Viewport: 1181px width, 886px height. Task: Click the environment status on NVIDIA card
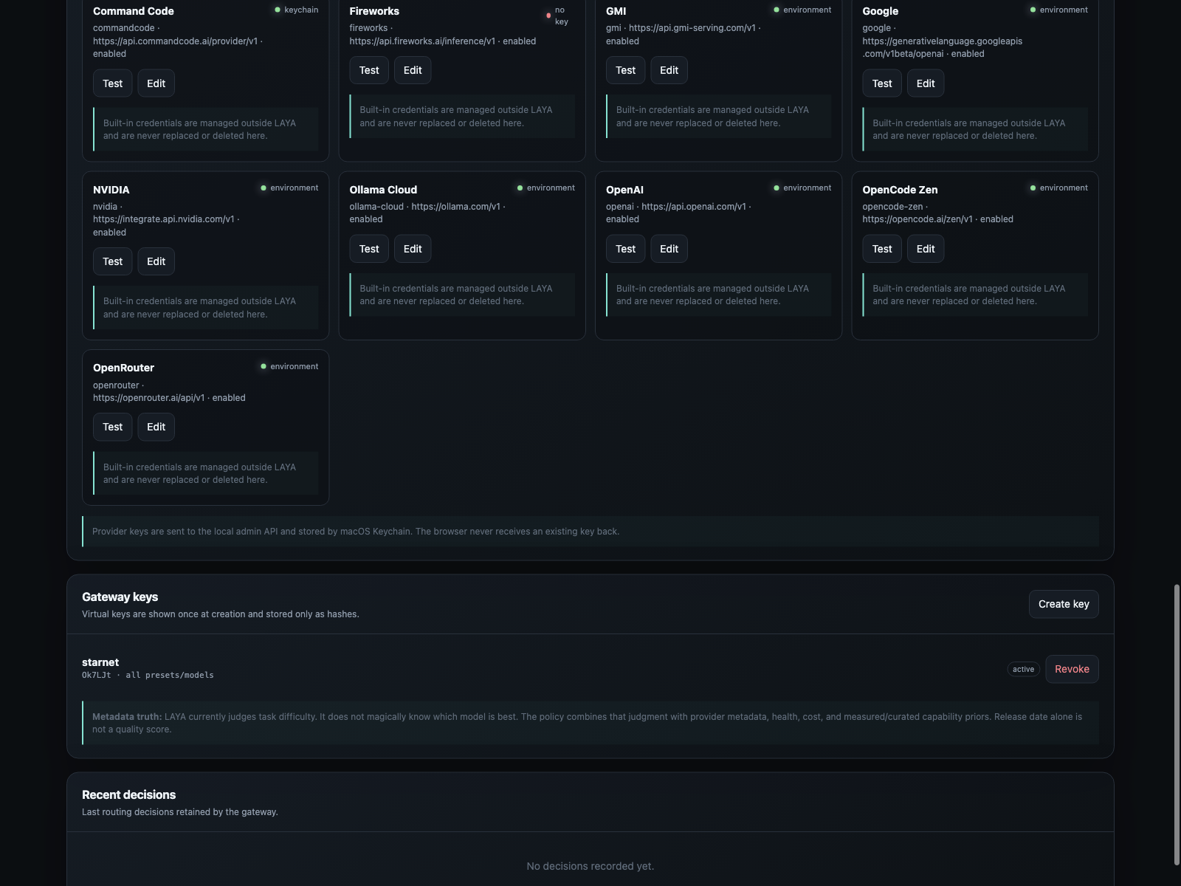click(x=289, y=188)
